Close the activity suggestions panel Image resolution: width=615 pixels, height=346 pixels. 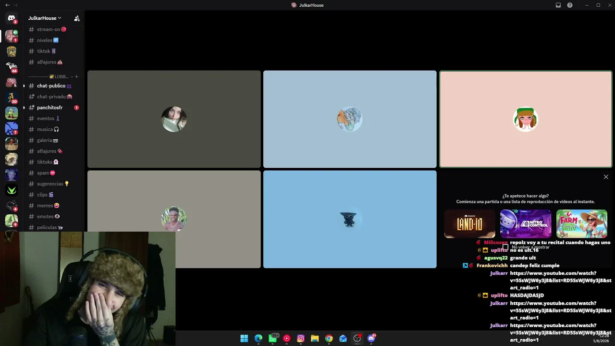(x=606, y=177)
